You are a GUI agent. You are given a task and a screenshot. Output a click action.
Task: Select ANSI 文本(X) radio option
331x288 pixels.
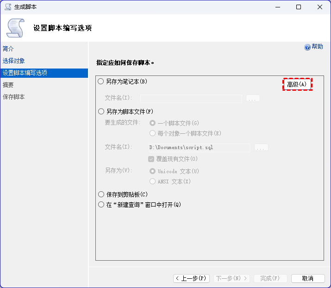(x=152, y=181)
